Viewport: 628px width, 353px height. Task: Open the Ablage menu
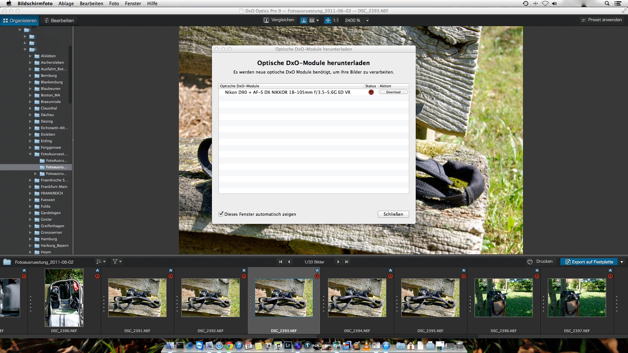[66, 3]
